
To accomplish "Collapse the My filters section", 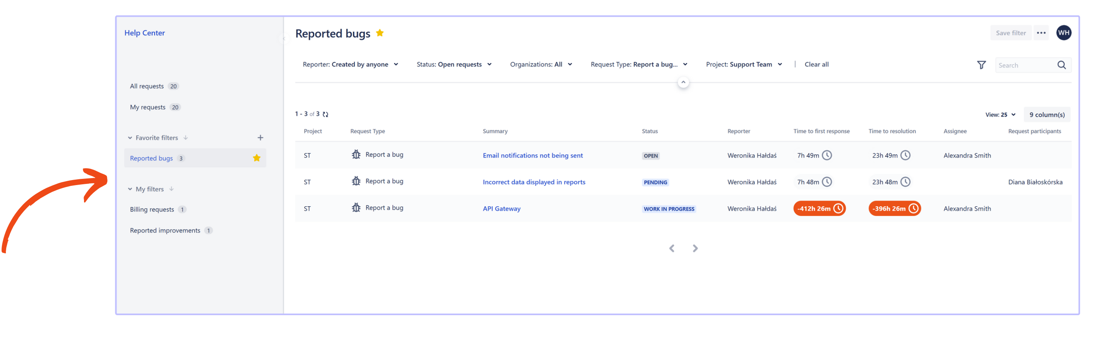I will (x=130, y=189).
